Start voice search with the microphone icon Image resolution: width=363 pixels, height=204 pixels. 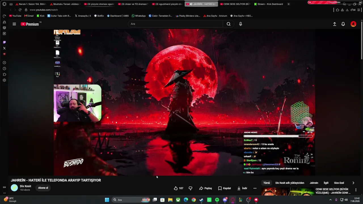point(240,24)
